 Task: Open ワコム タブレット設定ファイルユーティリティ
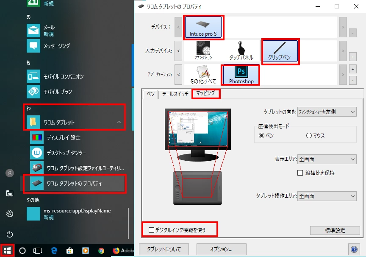pos(77,168)
